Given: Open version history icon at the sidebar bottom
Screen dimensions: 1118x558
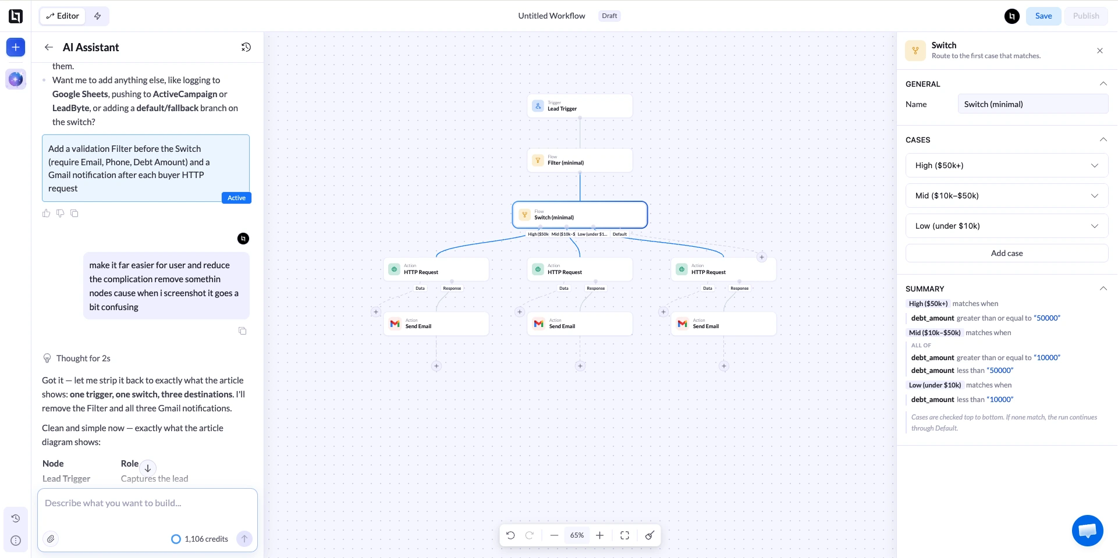Looking at the screenshot, I should (x=16, y=518).
